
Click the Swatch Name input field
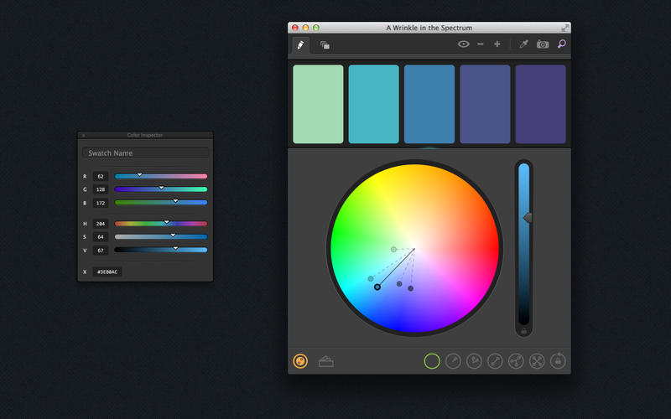coord(145,153)
